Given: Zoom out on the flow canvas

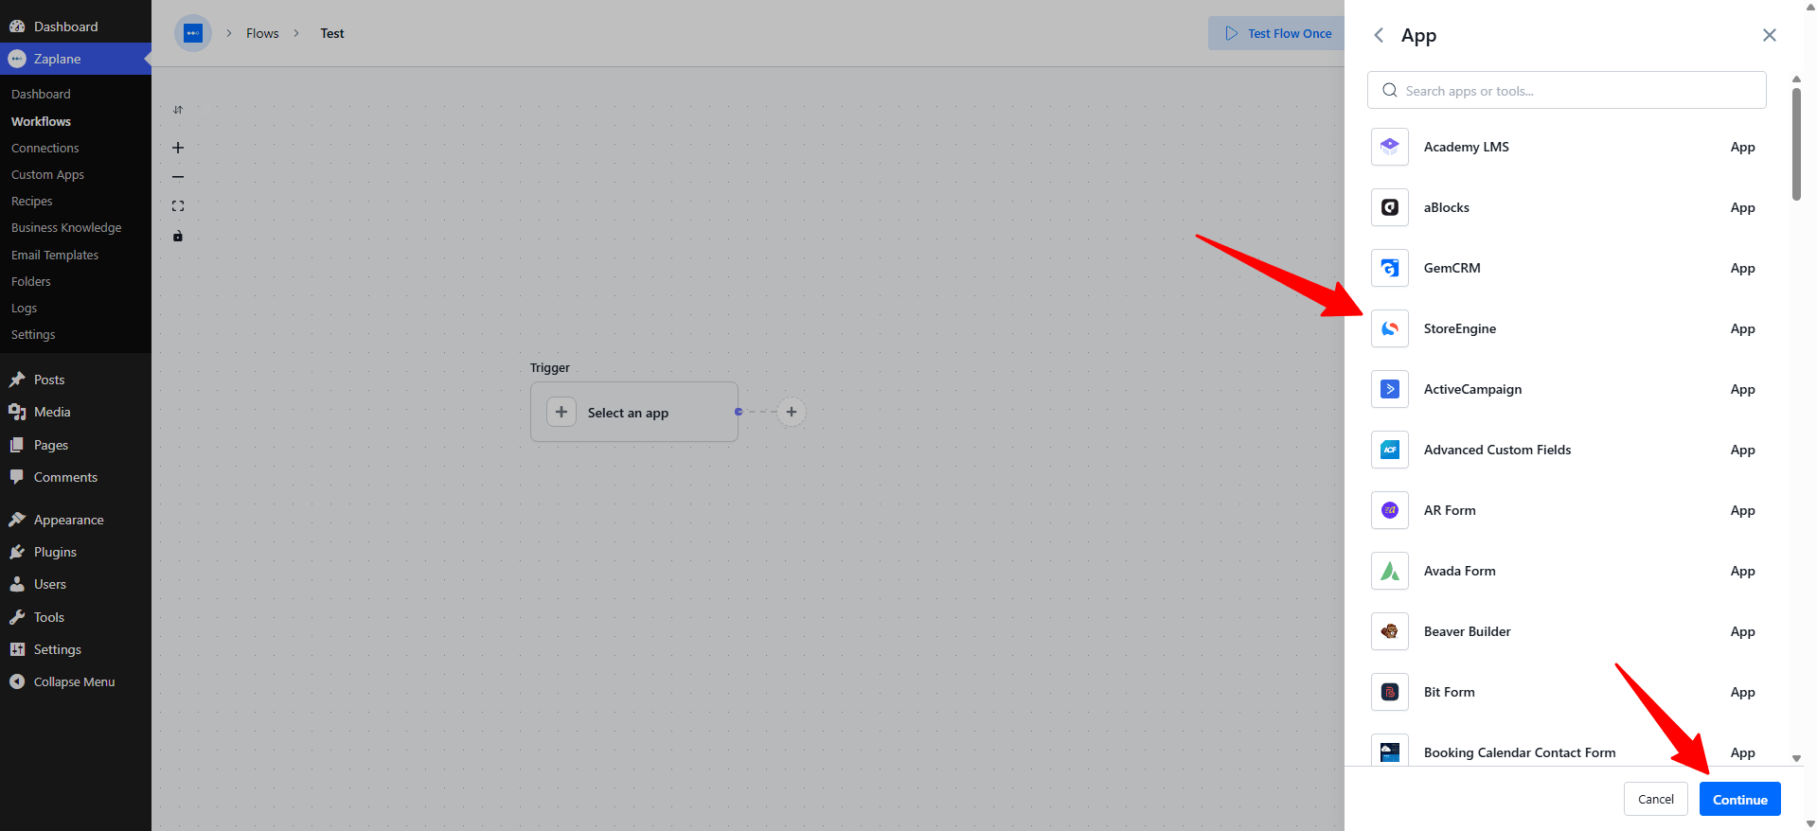Looking at the screenshot, I should click(x=178, y=177).
